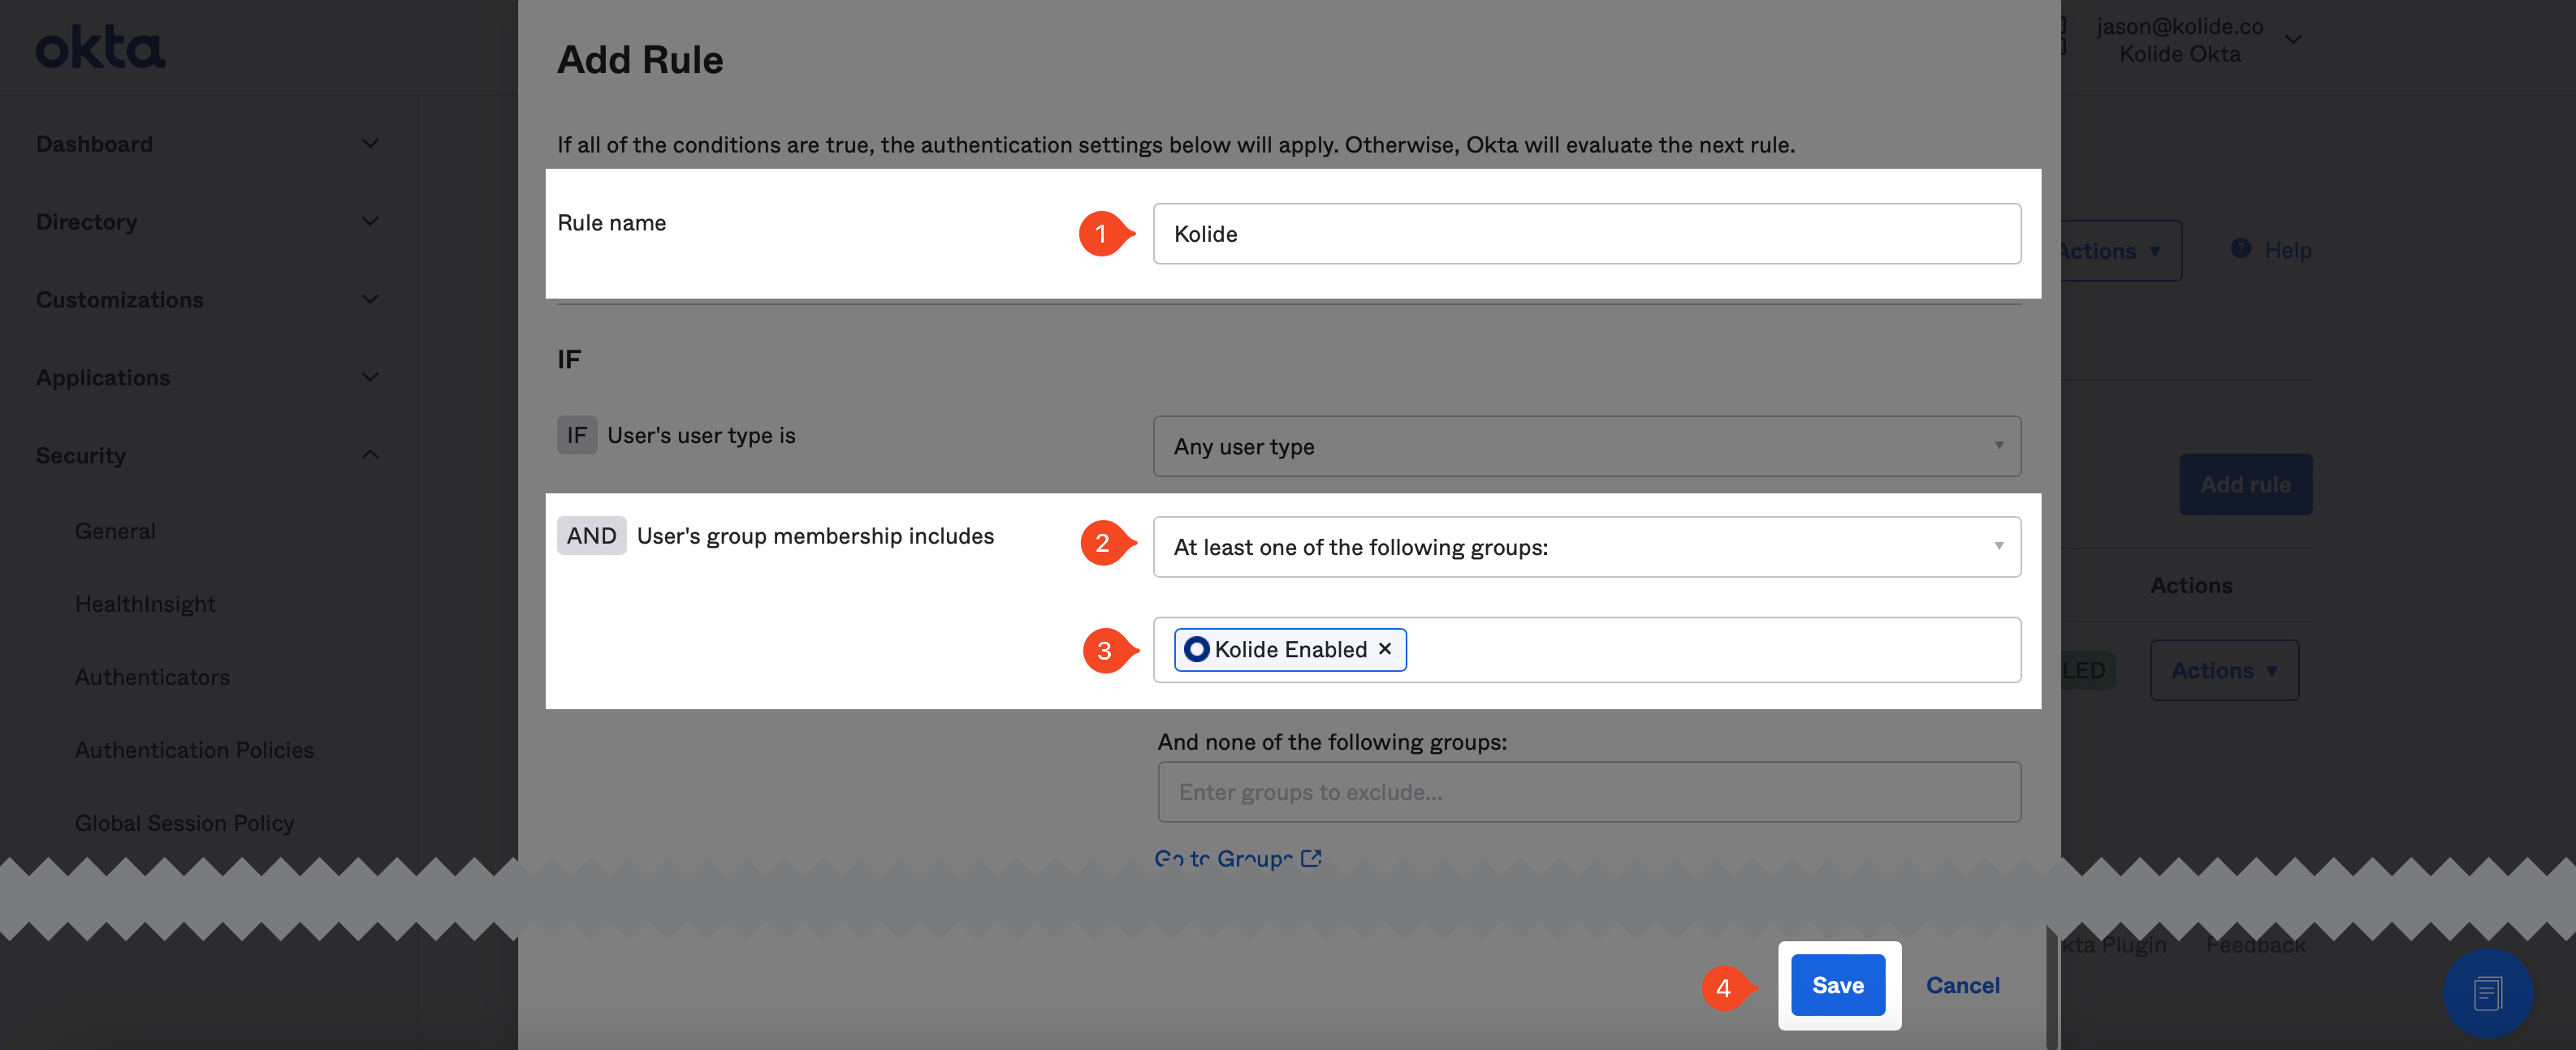Click the User's user type is label
Image resolution: width=2576 pixels, height=1050 pixels.
(701, 436)
